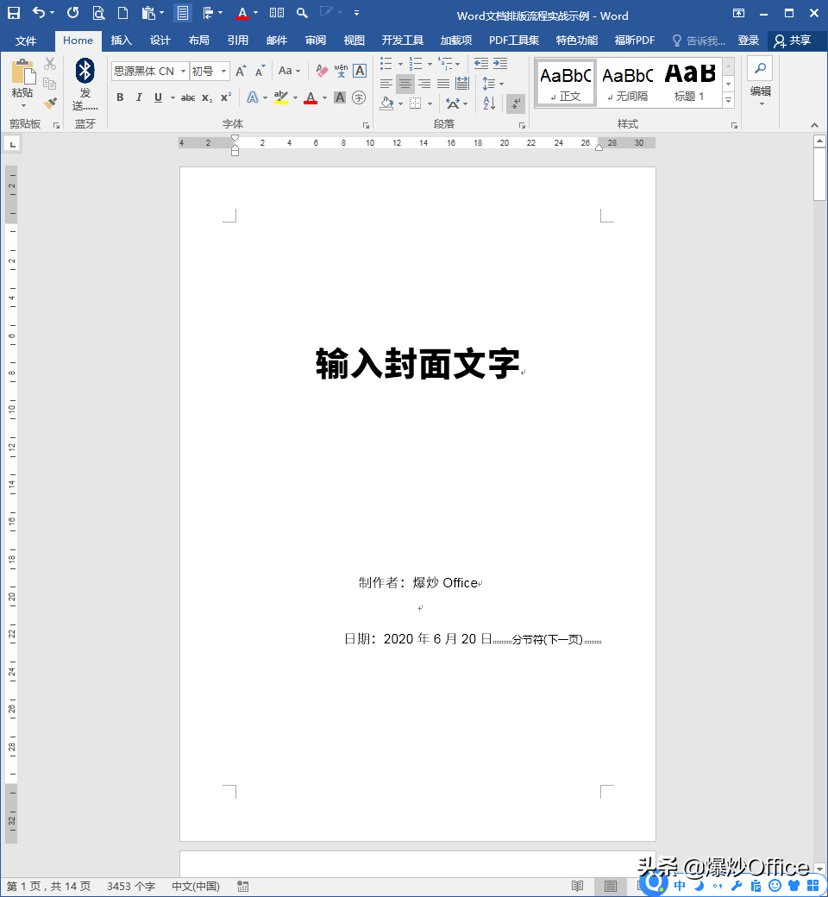Click the ruler tab selector corner box
The image size is (828, 897).
tap(12, 144)
